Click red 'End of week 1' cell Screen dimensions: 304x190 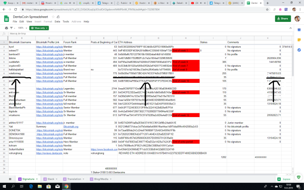(x=186, y=50)
